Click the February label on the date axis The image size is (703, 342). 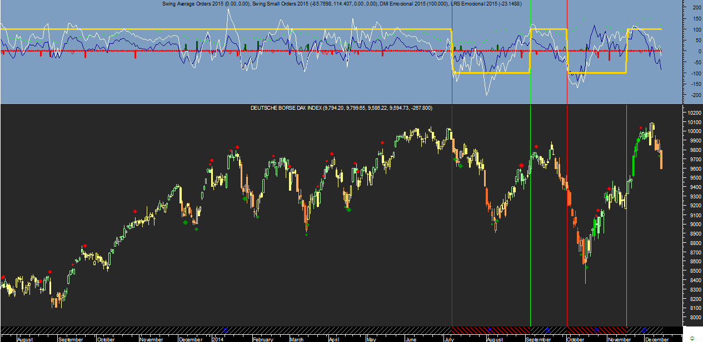coord(262,339)
